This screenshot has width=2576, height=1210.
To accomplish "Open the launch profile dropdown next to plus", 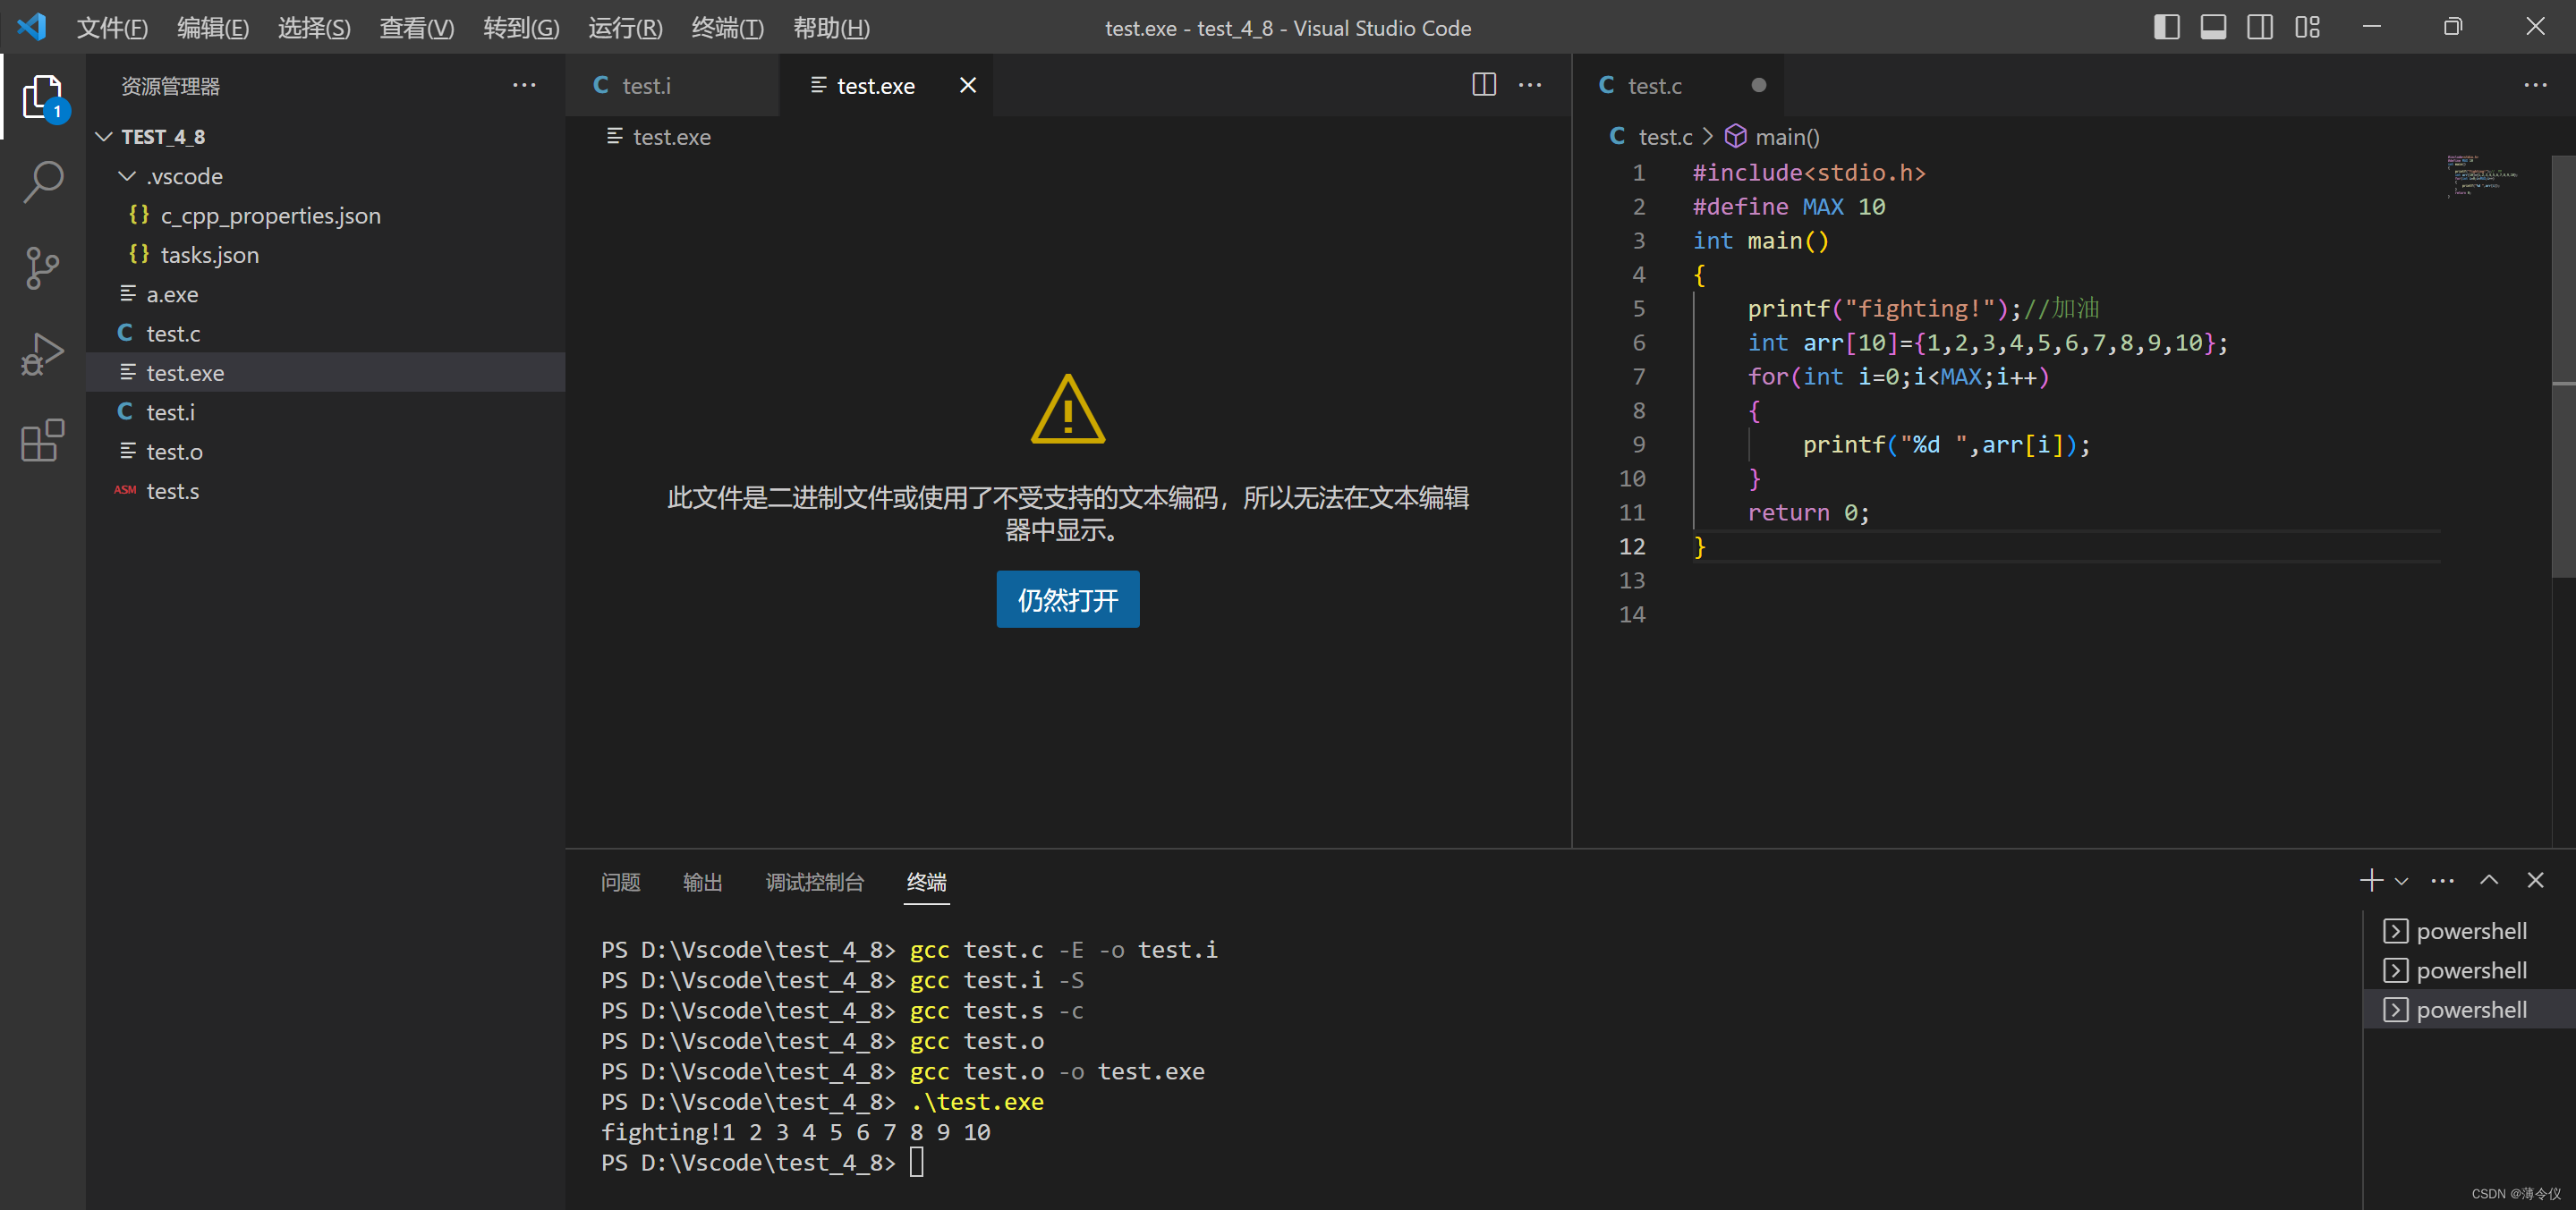I will [2401, 881].
